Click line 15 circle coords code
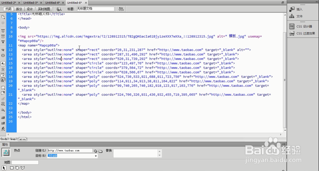The width and height of the screenshot is (319, 171). point(124,63)
